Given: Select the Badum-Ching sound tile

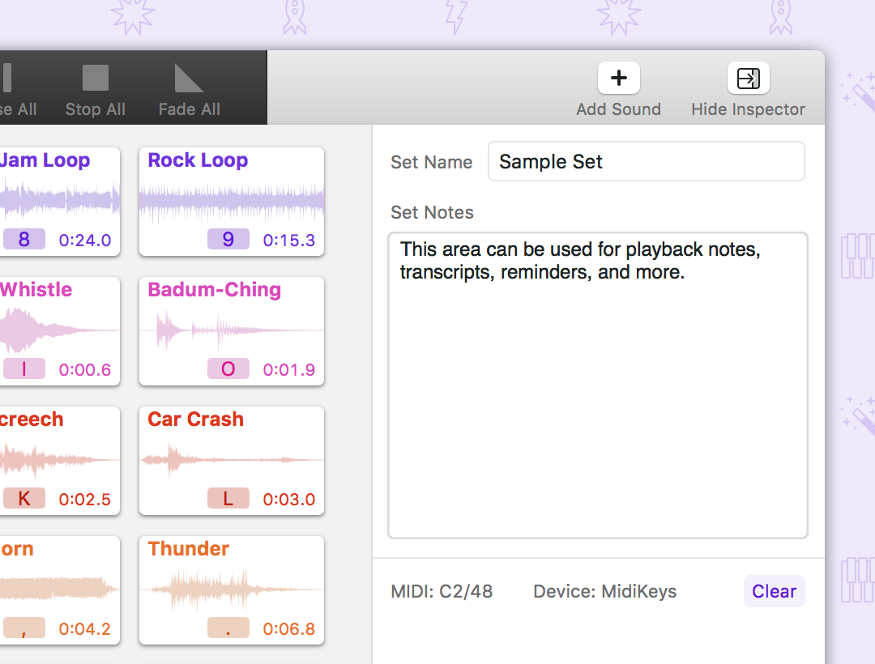Looking at the screenshot, I should click(x=232, y=331).
